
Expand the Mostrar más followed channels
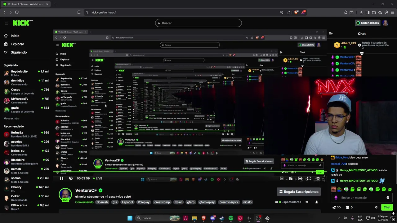(x=11, y=118)
